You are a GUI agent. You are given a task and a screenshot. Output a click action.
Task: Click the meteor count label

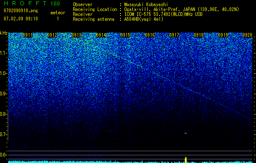click(58, 13)
